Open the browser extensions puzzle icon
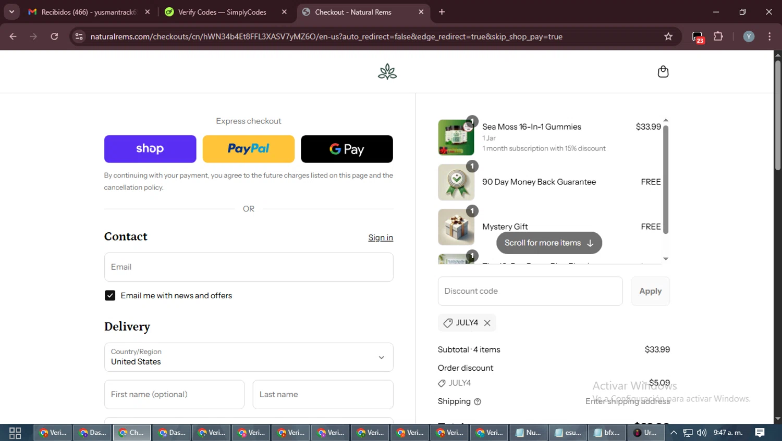 (x=718, y=36)
